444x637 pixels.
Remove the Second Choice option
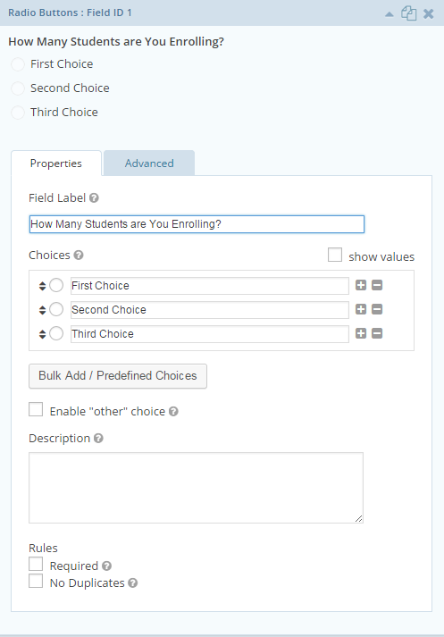coord(377,309)
